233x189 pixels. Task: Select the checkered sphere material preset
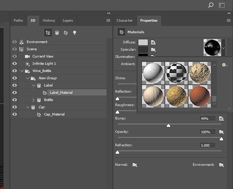(176, 73)
